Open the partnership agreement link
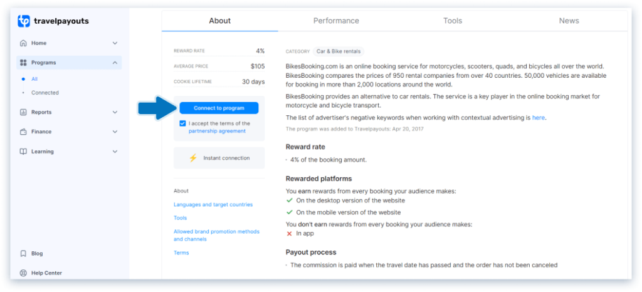Viewport: 642px width, 292px height. coord(217,132)
